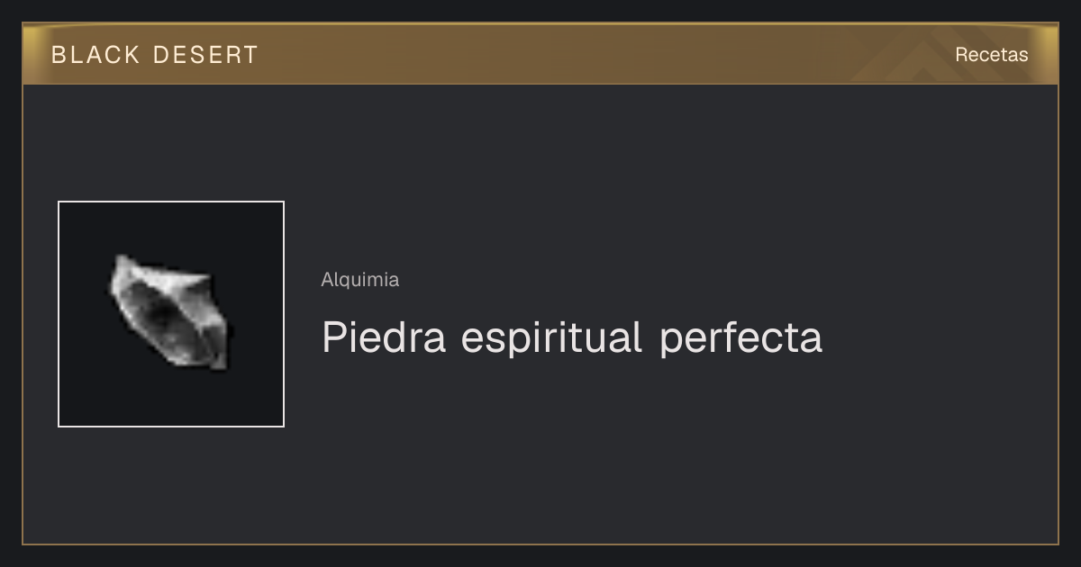
Task: Click the BLACK DESERT logo text
Action: pos(155,55)
